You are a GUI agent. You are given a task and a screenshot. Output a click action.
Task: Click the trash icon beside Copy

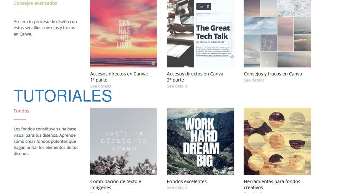click(x=208, y=7)
